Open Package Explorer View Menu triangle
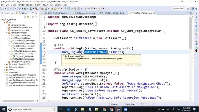199x112 pixels. point(36,17)
